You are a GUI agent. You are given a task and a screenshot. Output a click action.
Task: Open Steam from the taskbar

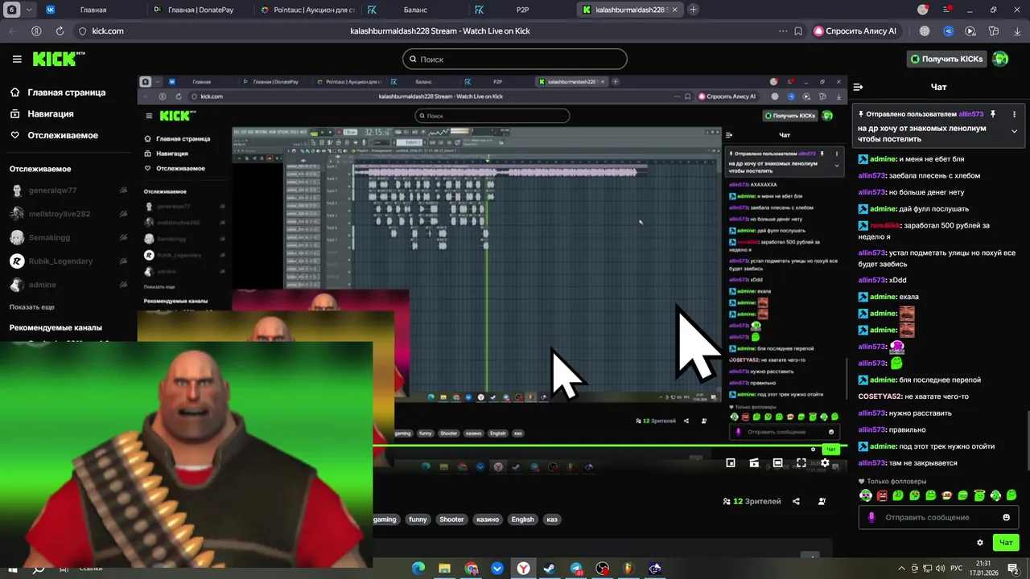(550, 569)
